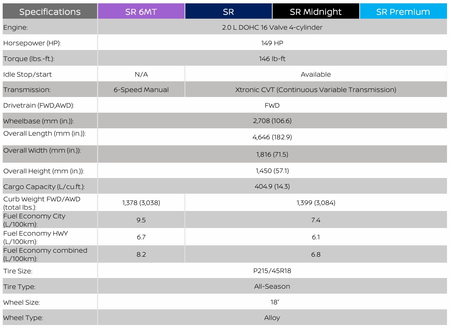Click the P215/45R18 tire size value
This screenshot has height=328, width=450.
point(272,271)
